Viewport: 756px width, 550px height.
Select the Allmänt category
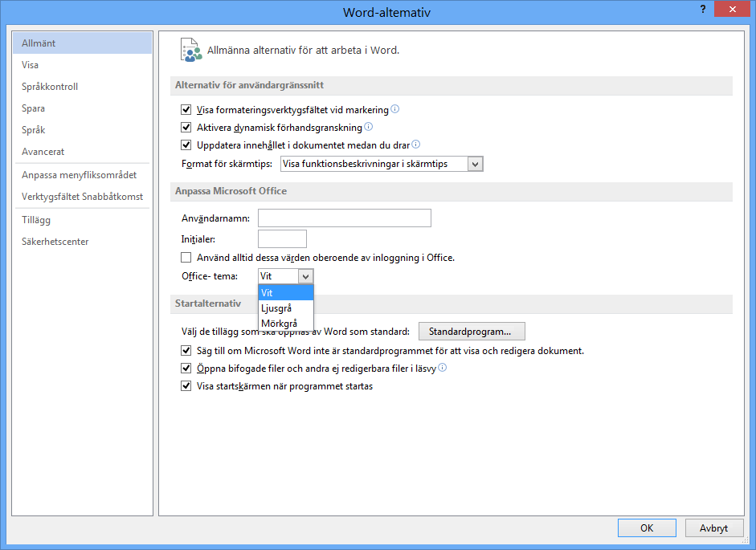82,43
